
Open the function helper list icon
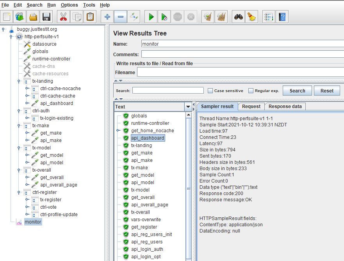(x=269, y=17)
